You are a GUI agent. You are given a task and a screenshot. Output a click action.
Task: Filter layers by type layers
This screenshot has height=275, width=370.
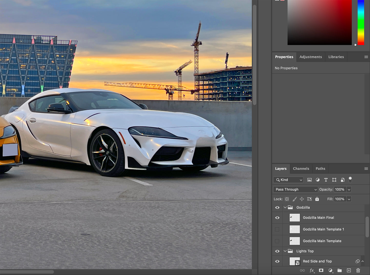pyautogui.click(x=326, y=180)
